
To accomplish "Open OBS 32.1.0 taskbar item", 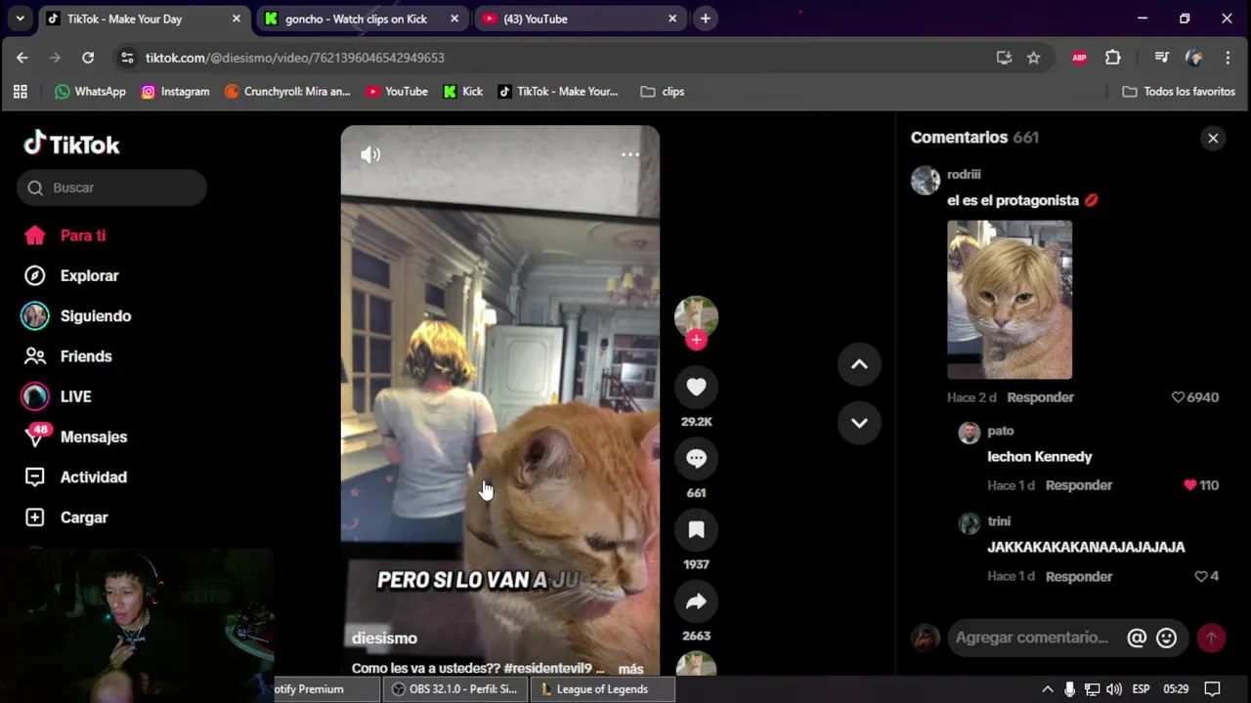I will point(454,689).
